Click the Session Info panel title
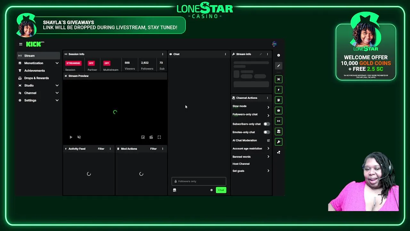Viewport: 410px width, 231px height. (76, 54)
